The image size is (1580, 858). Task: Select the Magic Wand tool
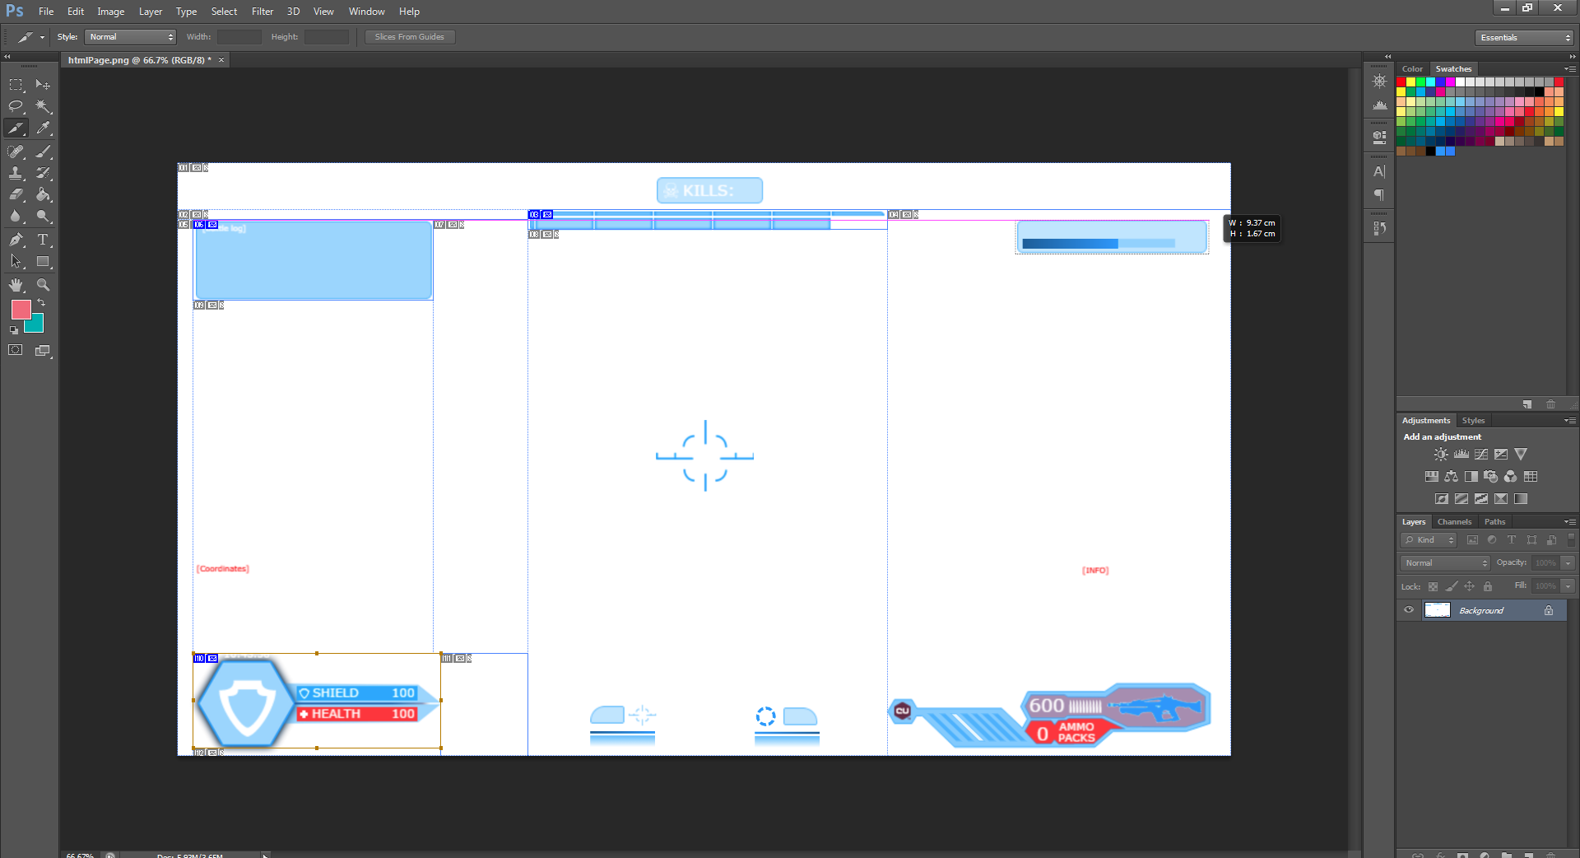pyautogui.click(x=43, y=106)
